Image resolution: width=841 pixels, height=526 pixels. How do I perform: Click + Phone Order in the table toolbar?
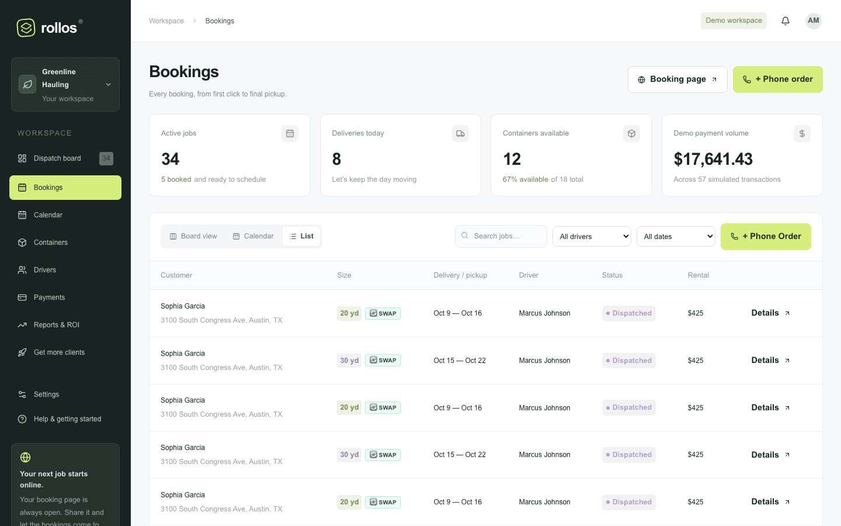pos(766,237)
